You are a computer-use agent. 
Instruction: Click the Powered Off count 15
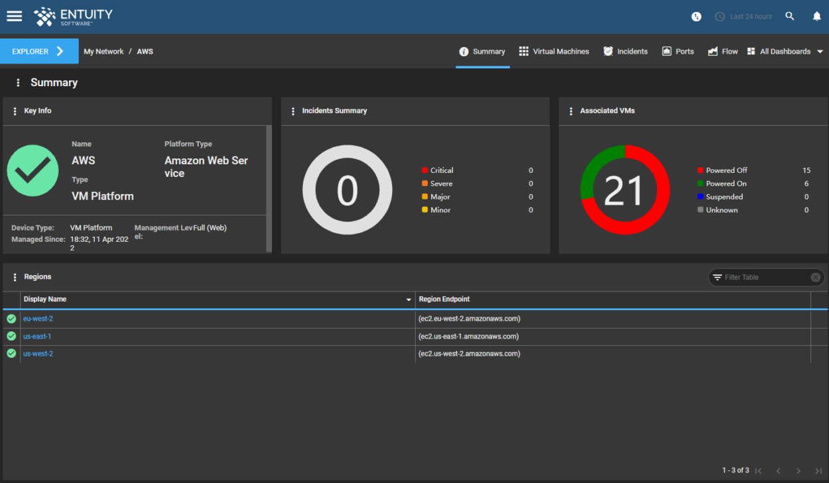pos(806,170)
